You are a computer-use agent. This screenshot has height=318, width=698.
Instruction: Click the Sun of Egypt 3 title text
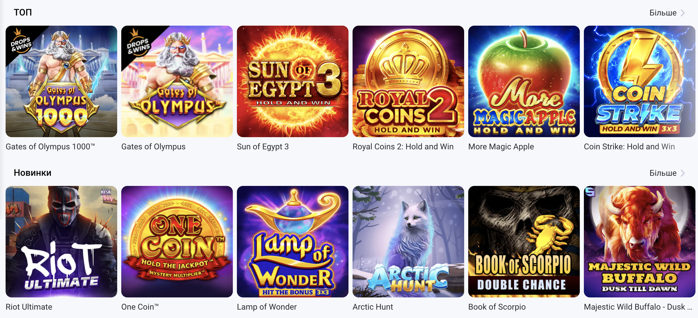pos(263,147)
